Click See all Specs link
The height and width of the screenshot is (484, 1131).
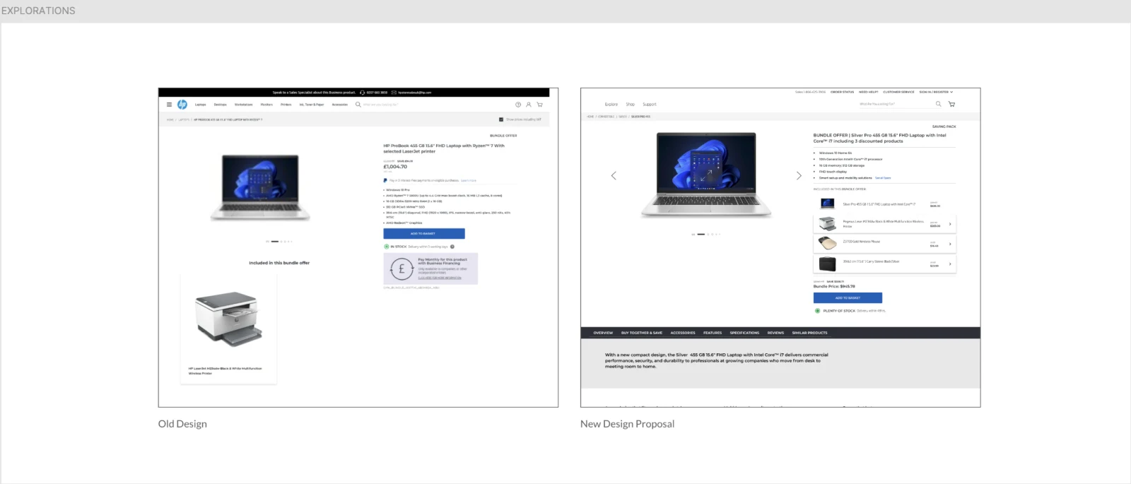tap(883, 178)
